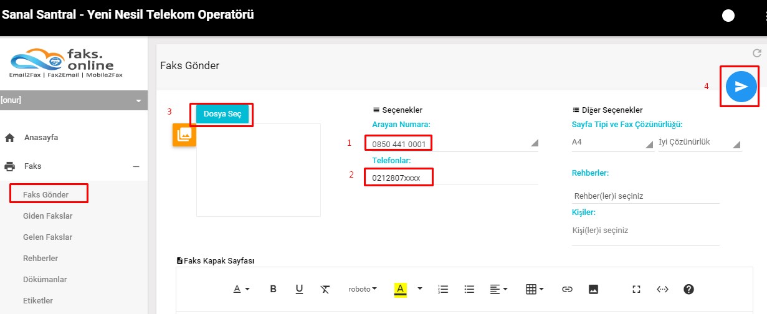Expand the A4 page type dropdown
This screenshot has width=767, height=314.
click(612, 142)
